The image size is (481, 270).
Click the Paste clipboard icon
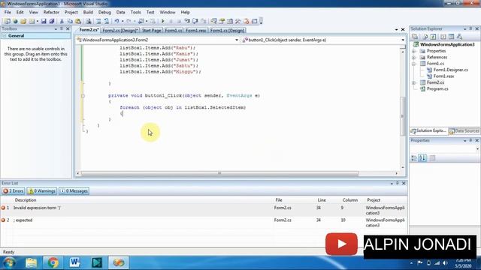[x=78, y=21]
